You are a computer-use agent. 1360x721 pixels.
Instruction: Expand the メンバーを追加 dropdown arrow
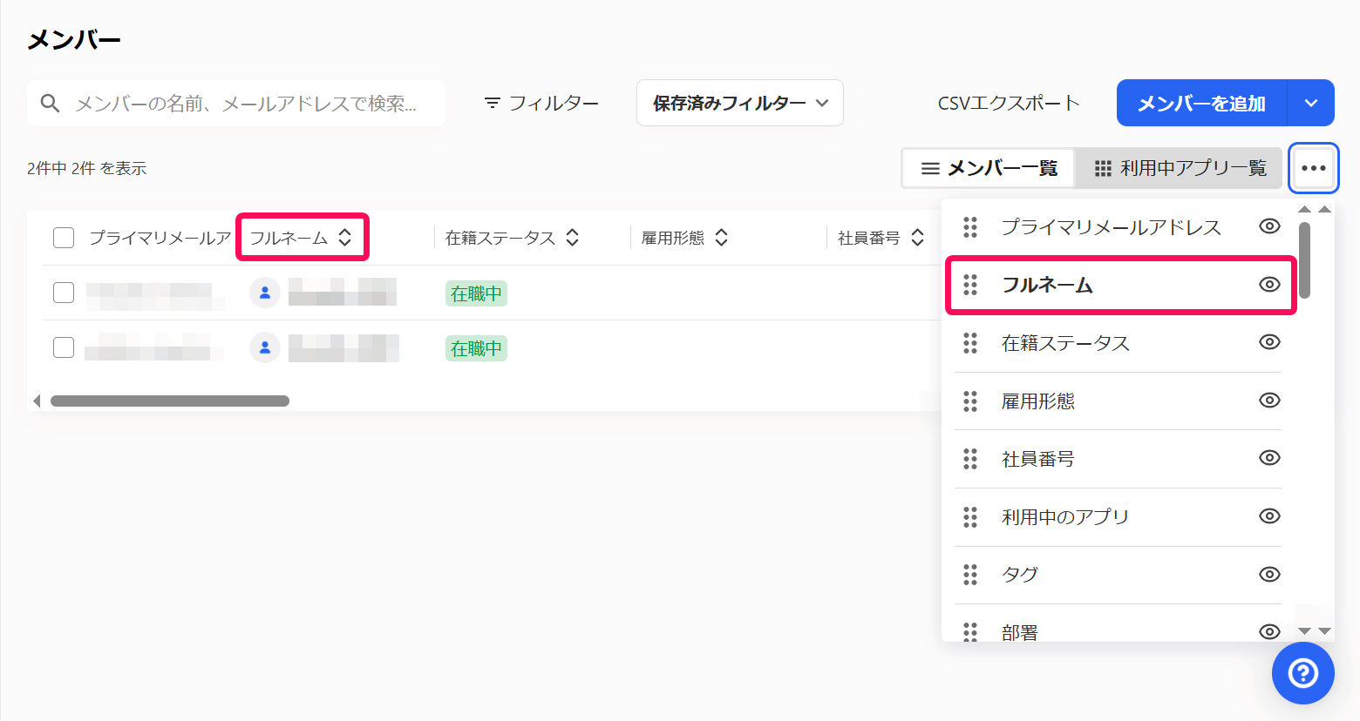(1311, 103)
